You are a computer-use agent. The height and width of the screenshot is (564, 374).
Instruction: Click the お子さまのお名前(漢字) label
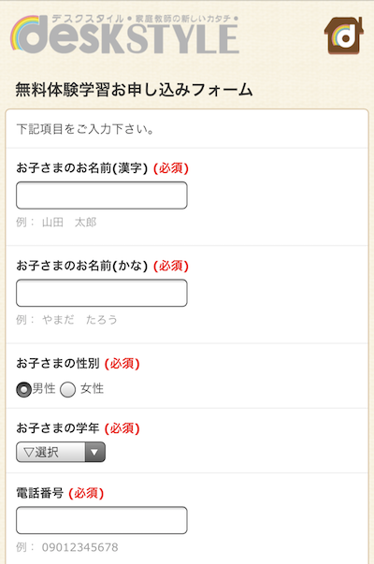82,168
